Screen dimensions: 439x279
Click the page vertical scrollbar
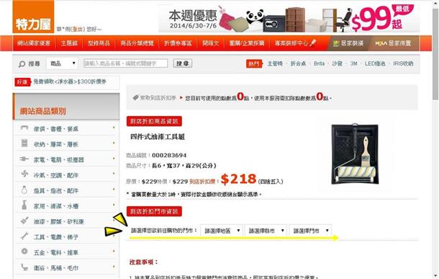coord(435,139)
